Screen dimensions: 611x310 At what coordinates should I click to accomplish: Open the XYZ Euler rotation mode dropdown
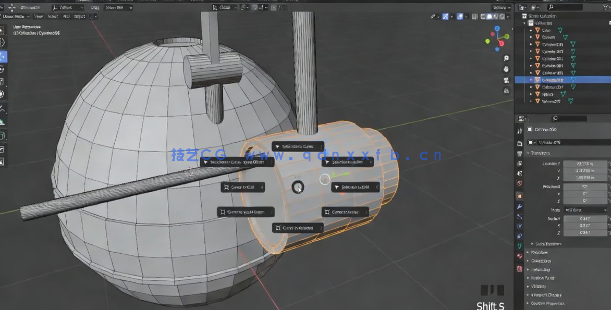pos(586,209)
